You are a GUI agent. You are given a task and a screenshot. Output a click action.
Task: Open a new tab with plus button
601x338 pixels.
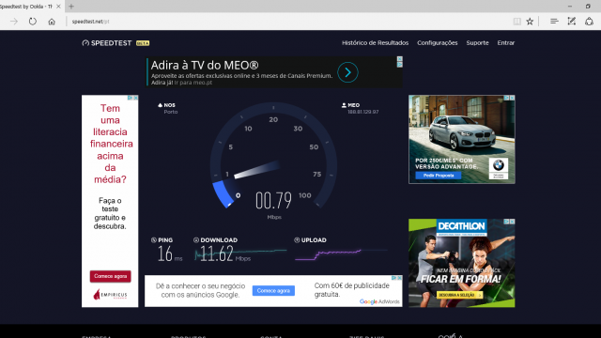tap(71, 7)
